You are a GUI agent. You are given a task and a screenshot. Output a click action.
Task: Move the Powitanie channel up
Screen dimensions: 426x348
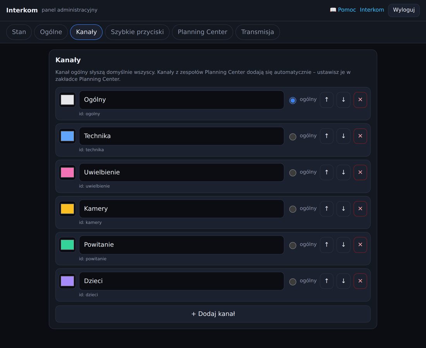click(326, 245)
